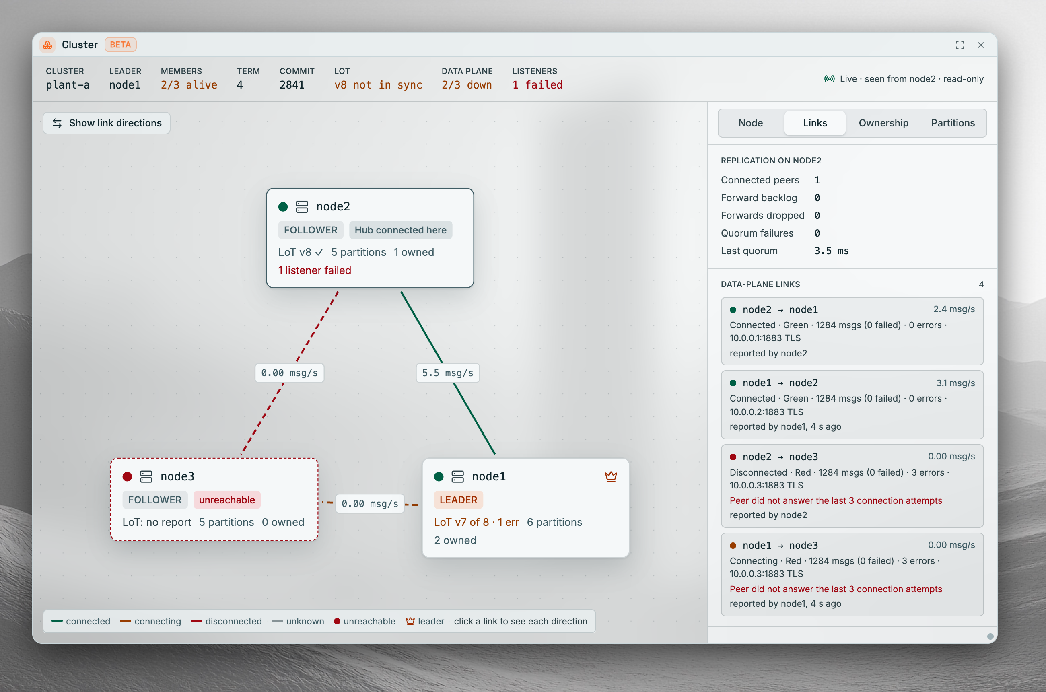
Task: Click the disconnected red line legend swatch
Action: [x=196, y=621]
